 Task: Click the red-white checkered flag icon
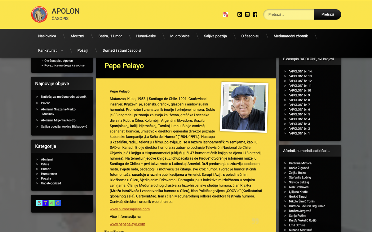(225, 14)
